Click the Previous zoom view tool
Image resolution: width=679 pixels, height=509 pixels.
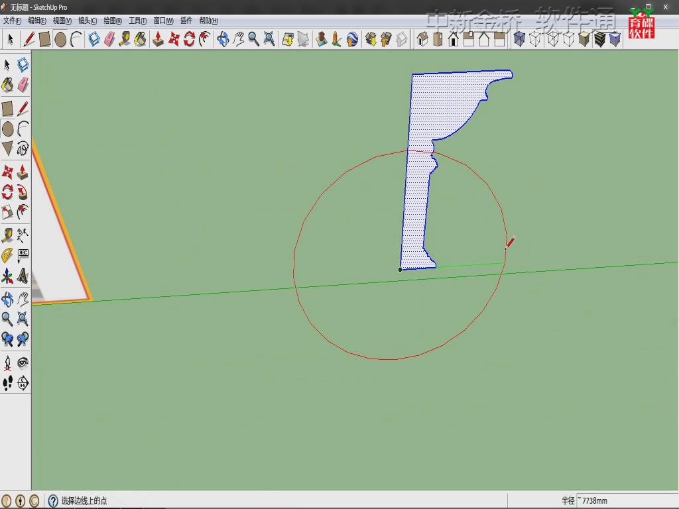point(7,339)
